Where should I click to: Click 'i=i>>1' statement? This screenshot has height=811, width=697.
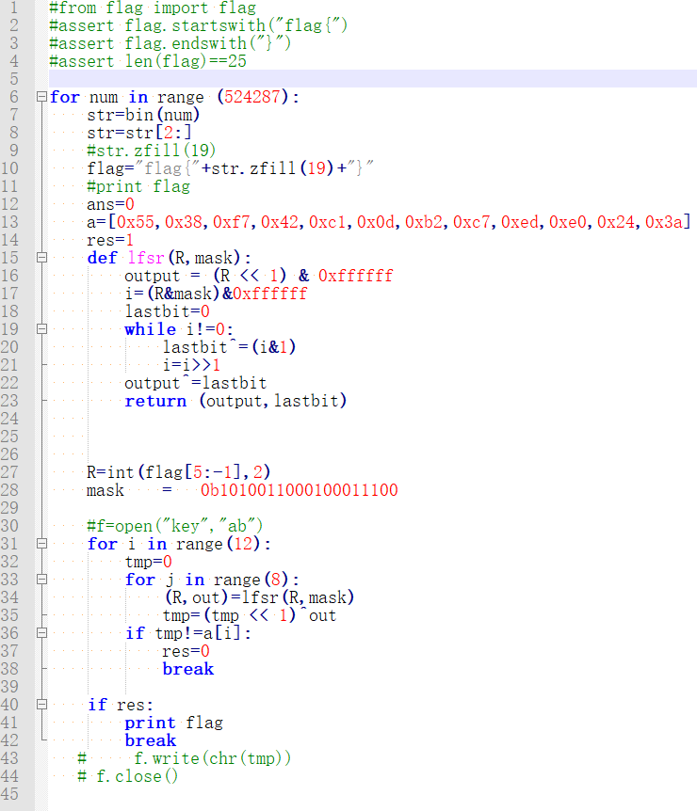click(x=191, y=365)
